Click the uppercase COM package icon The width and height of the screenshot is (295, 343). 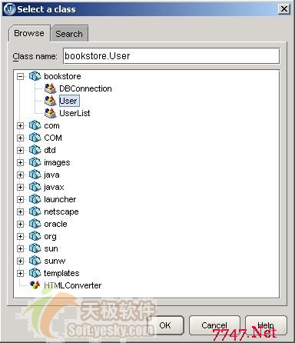35,138
